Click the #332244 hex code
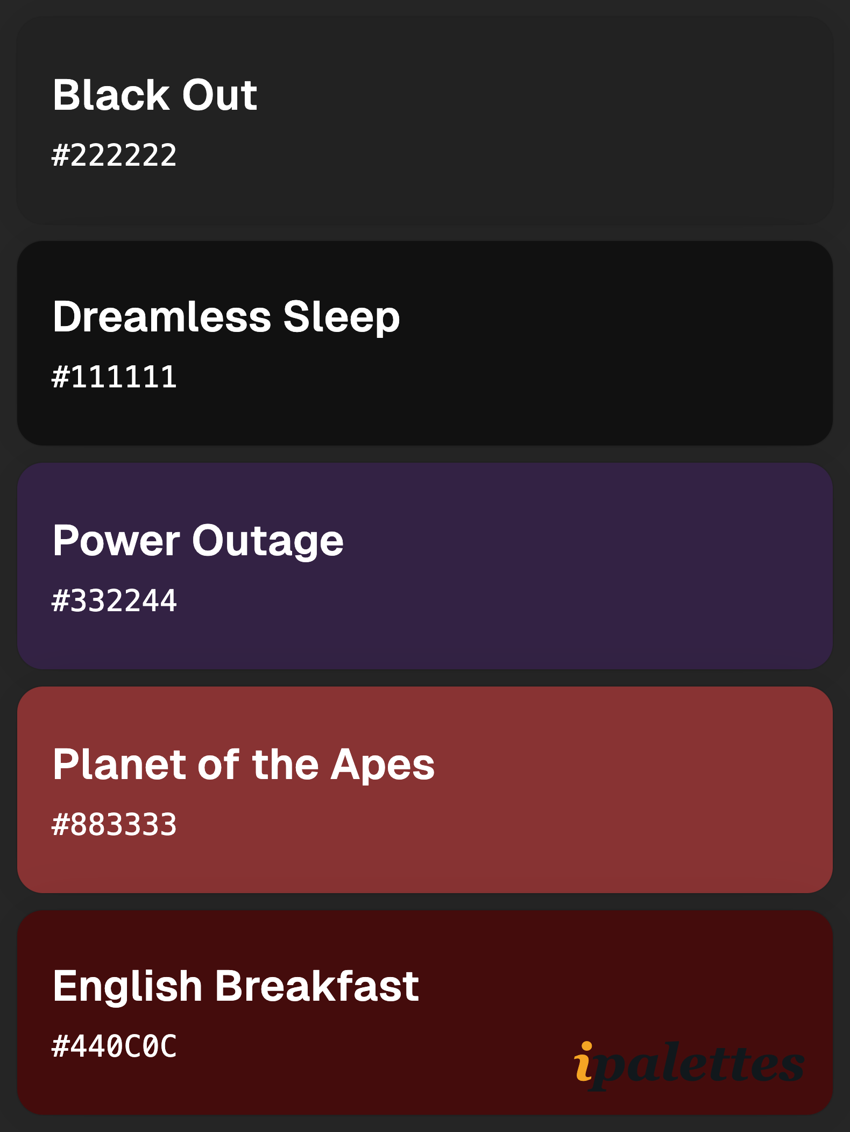This screenshot has height=1132, width=850. 114,601
